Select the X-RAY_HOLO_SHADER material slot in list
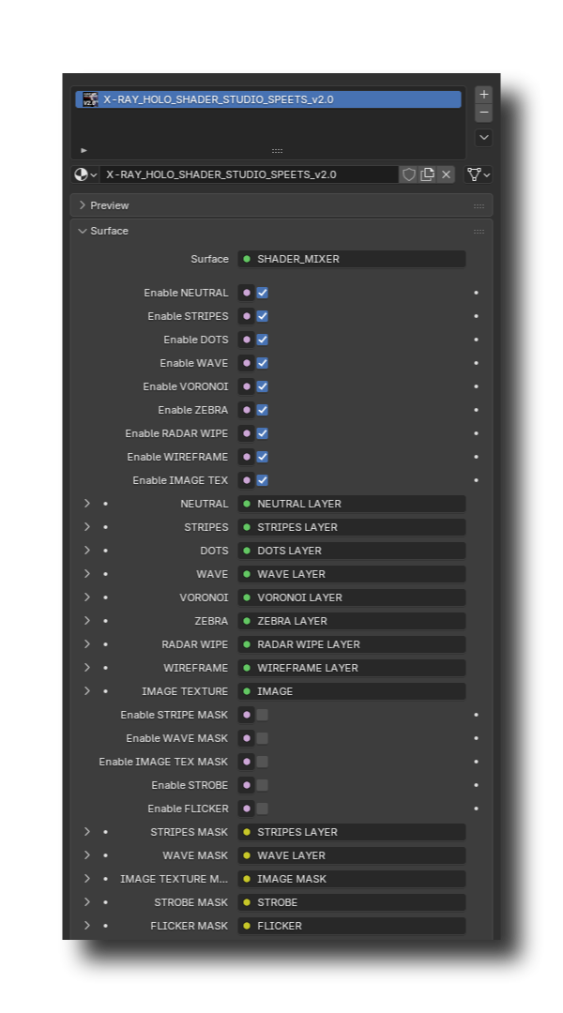This screenshot has width=563, height=1013. (268, 99)
